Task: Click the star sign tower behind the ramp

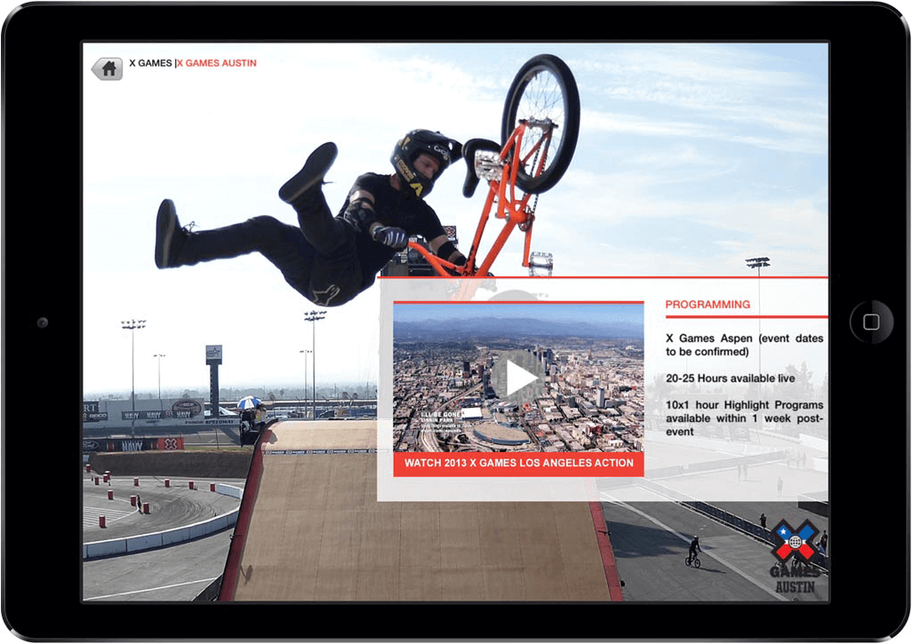Action: (x=213, y=373)
